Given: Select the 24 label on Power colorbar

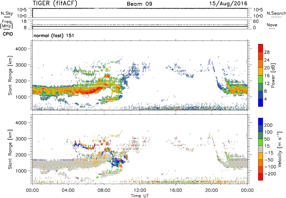Looking at the screenshot, I should [267, 60].
